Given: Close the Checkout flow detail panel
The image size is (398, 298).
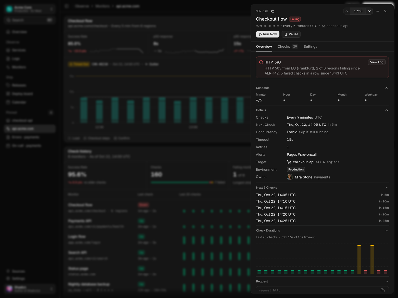Looking at the screenshot, I should (x=385, y=11).
